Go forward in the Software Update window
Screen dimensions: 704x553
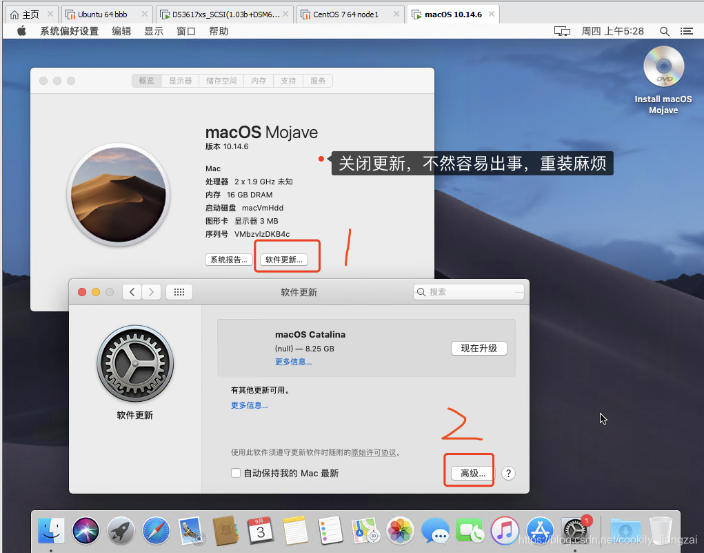click(x=151, y=292)
